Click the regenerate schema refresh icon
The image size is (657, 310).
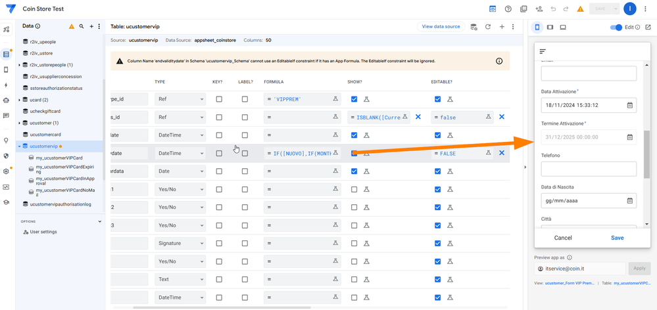pos(488,27)
